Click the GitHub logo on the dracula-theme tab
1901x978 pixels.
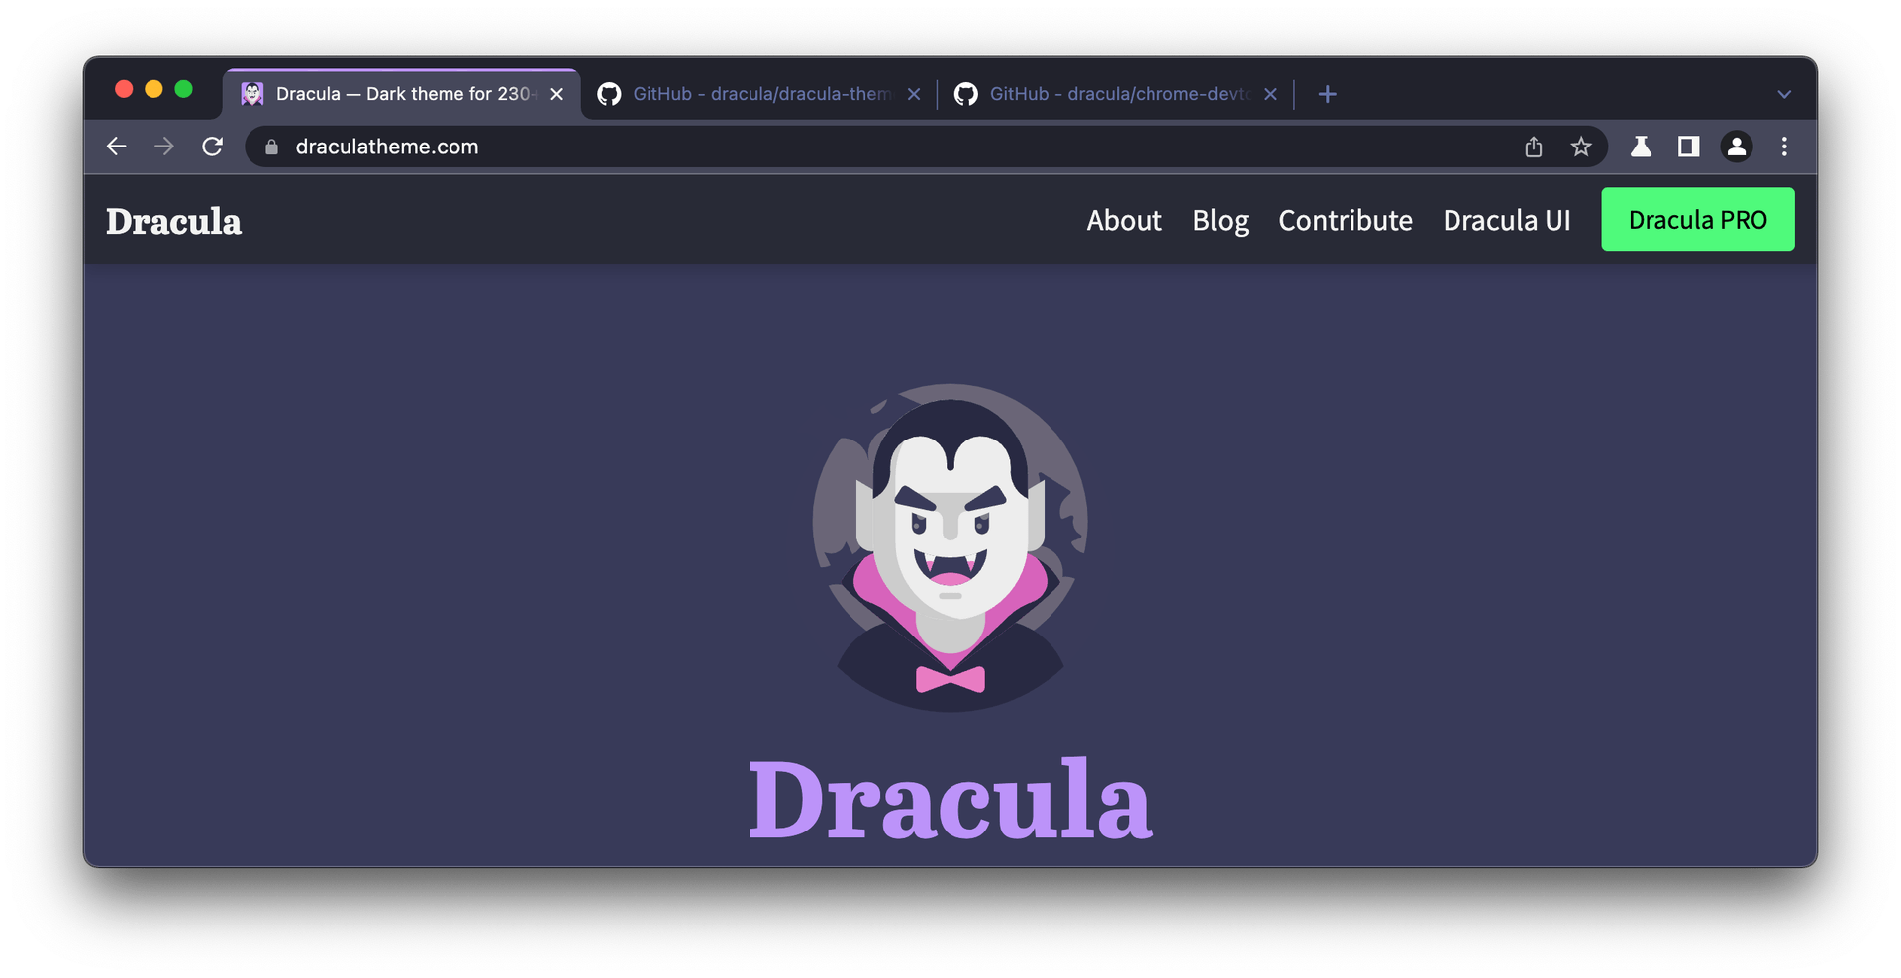click(x=610, y=94)
